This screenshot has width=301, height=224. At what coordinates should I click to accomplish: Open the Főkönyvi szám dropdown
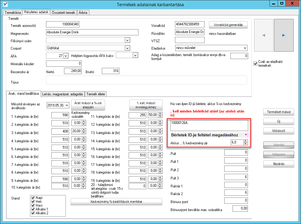coord(127,40)
